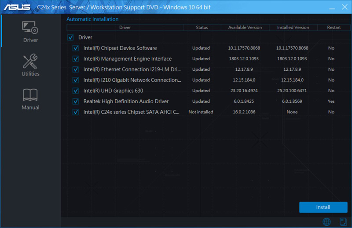
Task: Click available version 16.0.2.1086
Action: [244, 112]
